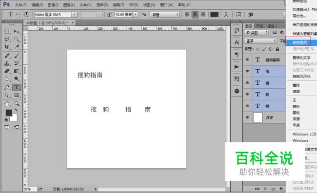The height and width of the screenshot is (193, 317).
Task: Open the 文件(F) menu
Action: coord(21,5)
